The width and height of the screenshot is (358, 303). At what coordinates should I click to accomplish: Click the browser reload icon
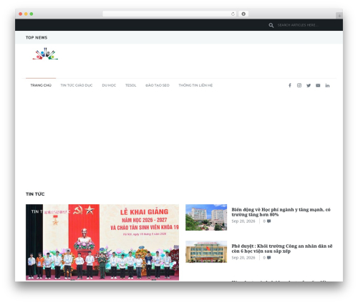point(233,14)
